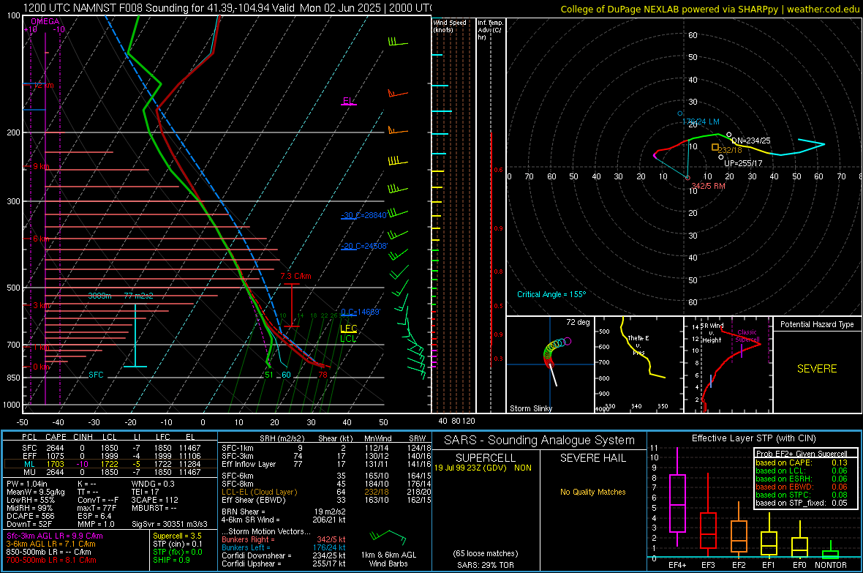
Task: Click the Critical Angle = 155° text
Action: pos(551,294)
